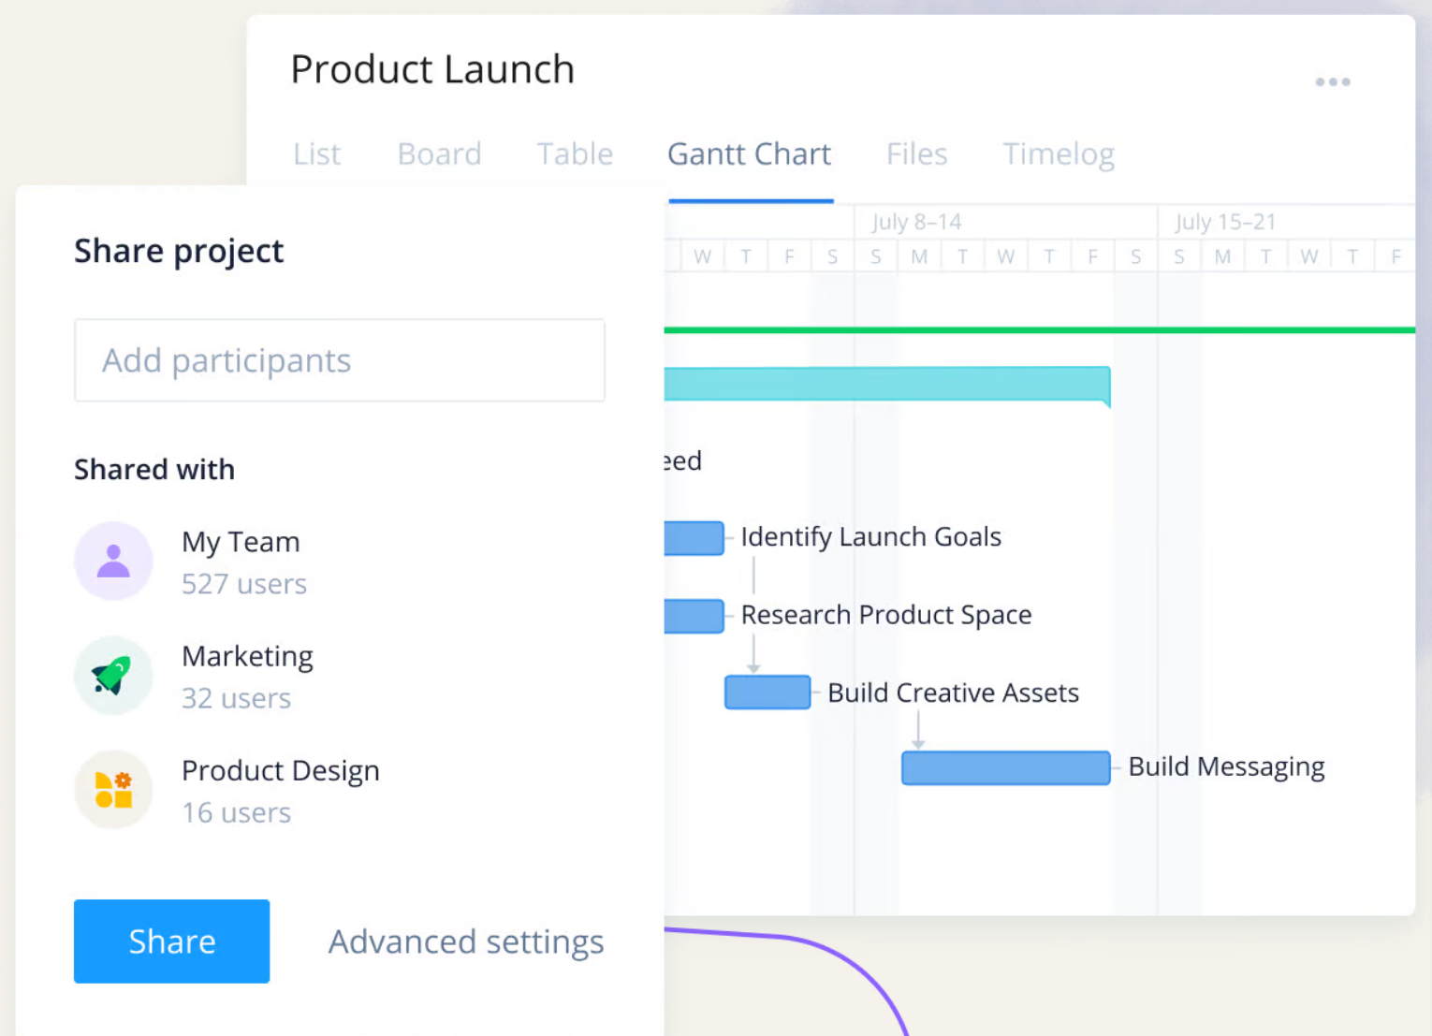Click the Product Design shapes icon
1432x1036 pixels.
(x=113, y=790)
